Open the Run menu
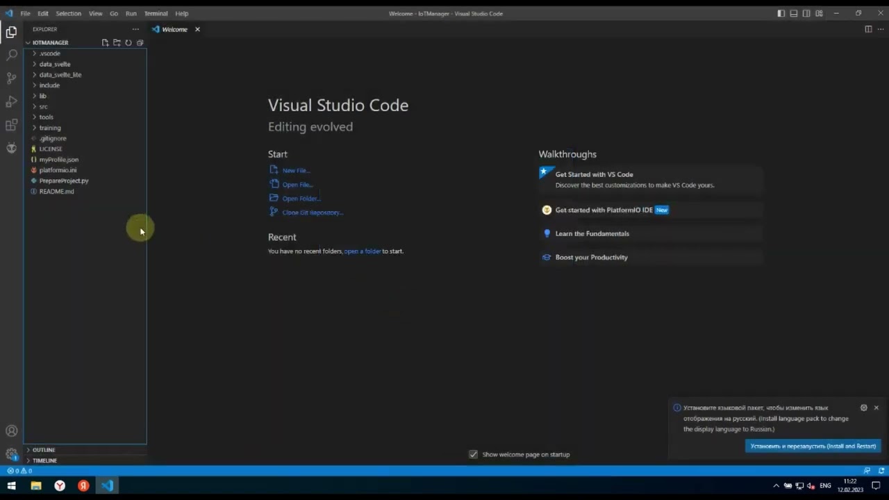The width and height of the screenshot is (889, 500). coord(131,13)
